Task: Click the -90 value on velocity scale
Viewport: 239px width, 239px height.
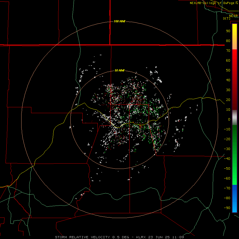Action: [227, 208]
